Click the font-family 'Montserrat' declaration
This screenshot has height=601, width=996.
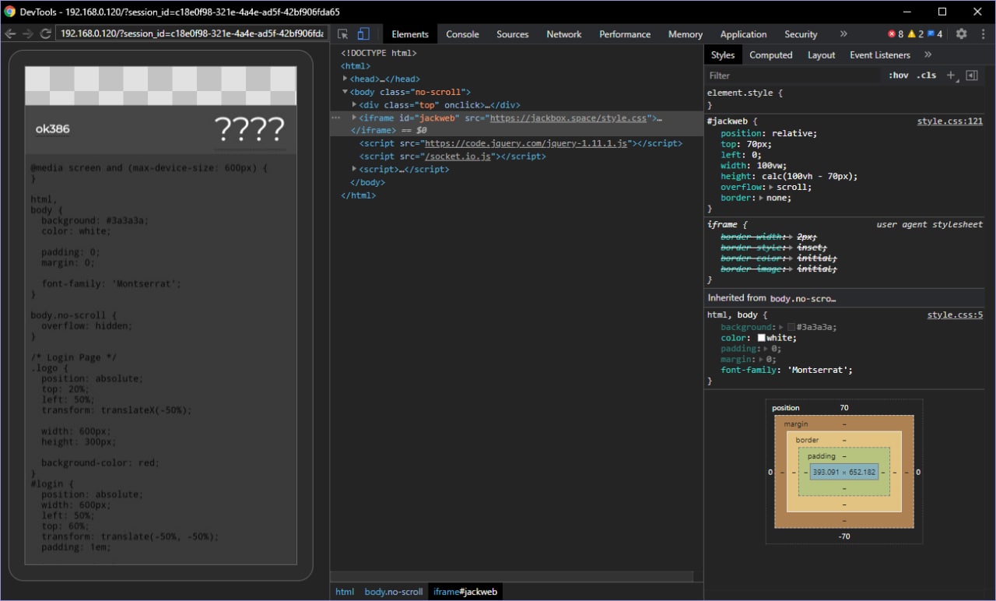click(787, 371)
